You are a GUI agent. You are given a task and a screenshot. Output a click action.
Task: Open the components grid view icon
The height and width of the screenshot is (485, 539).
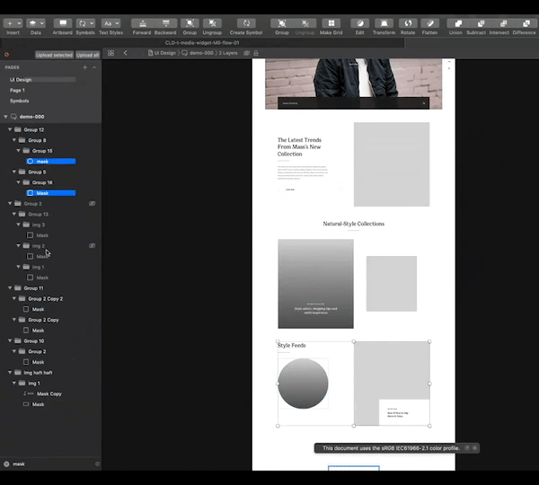coord(110,53)
